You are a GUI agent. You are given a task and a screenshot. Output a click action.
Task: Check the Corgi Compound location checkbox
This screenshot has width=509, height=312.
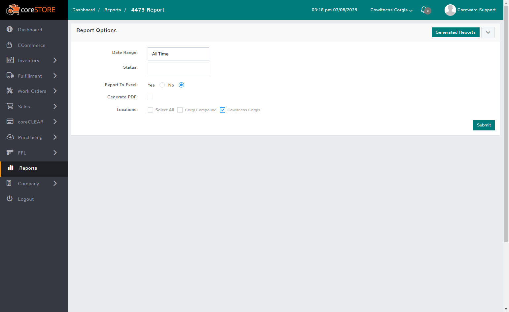(x=180, y=110)
